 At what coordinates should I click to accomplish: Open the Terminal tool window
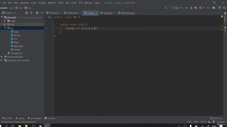[50, 118]
